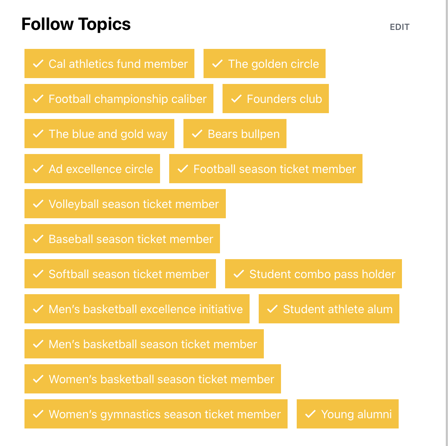Toggle the Student combo pass holder topic
This screenshot has height=446, width=448.
tap(313, 274)
